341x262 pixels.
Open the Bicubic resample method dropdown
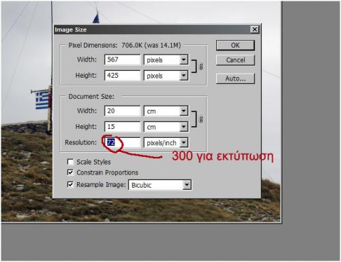click(x=160, y=185)
